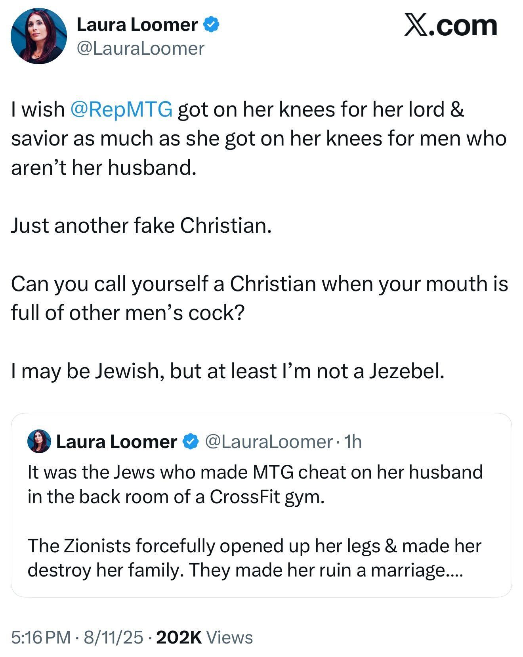This screenshot has height=657, width=523.
Task: Click small avatar in quoted post
Action: click(39, 441)
